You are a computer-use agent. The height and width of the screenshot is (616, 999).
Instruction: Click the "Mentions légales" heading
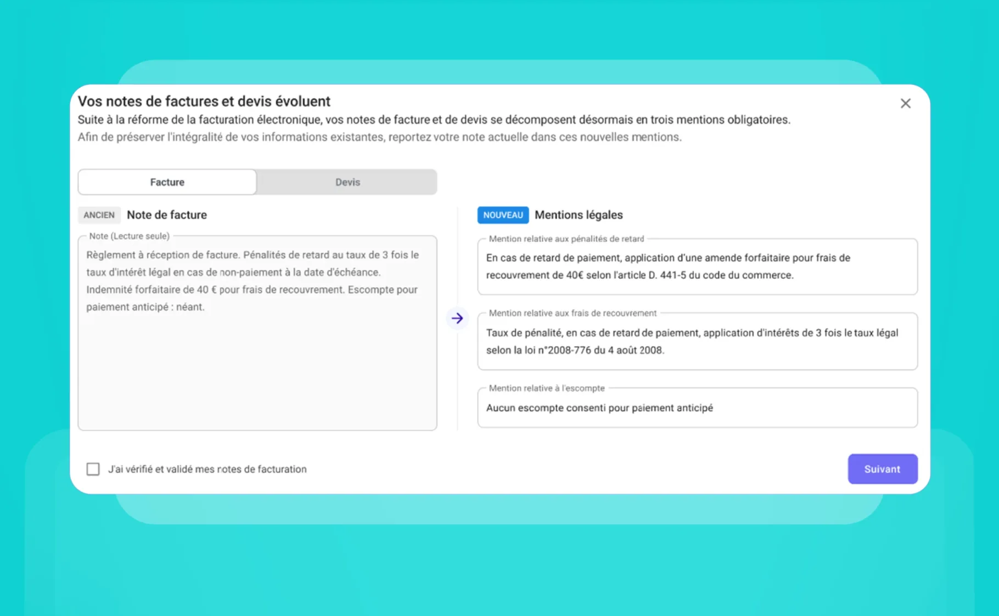click(x=579, y=215)
